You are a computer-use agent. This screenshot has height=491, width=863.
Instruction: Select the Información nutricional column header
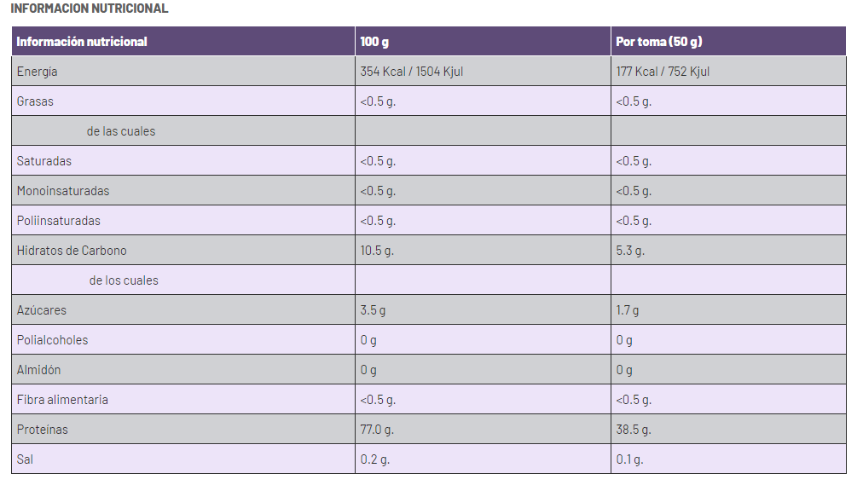point(82,42)
